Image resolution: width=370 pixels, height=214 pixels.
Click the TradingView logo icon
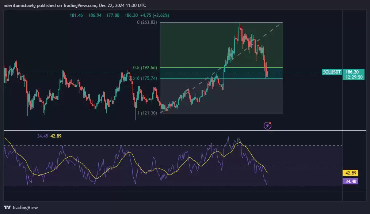[7, 207]
